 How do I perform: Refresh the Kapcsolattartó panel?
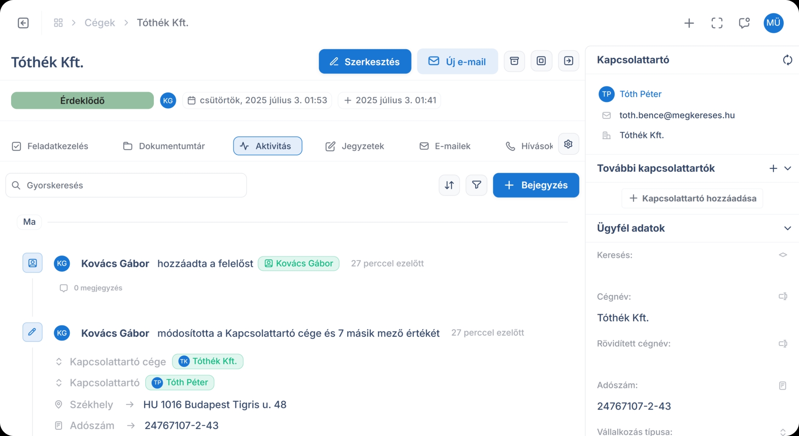pyautogui.click(x=788, y=60)
